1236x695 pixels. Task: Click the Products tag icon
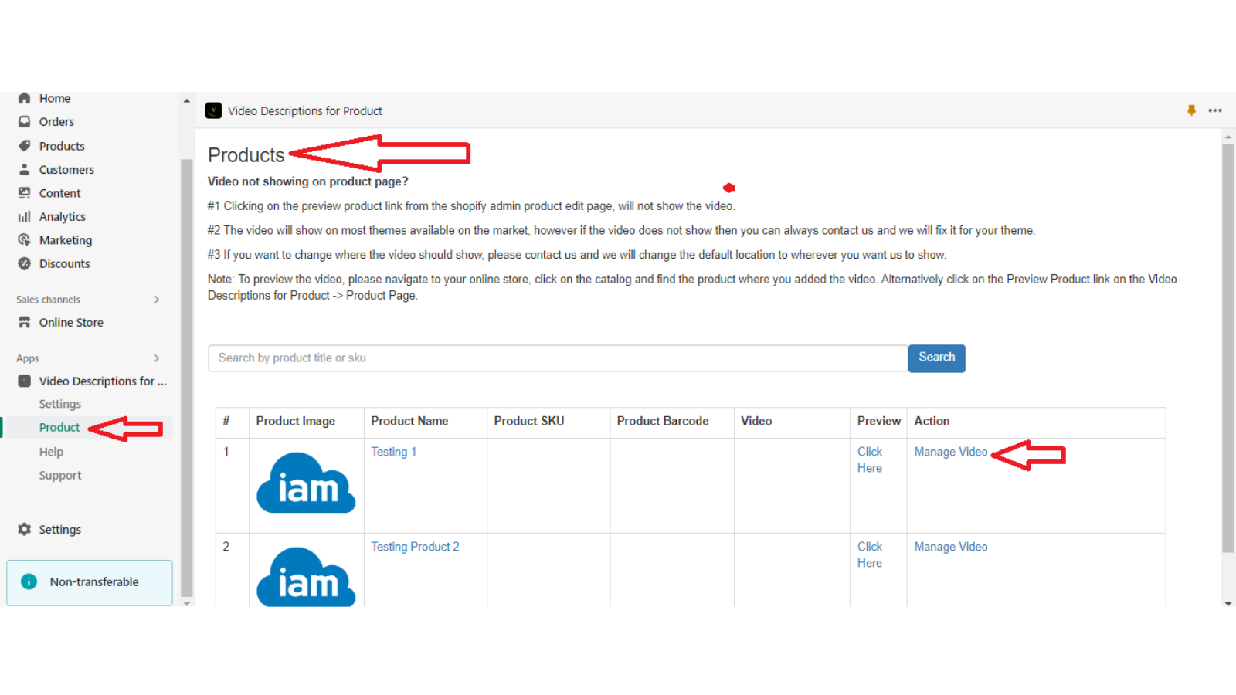(x=24, y=146)
